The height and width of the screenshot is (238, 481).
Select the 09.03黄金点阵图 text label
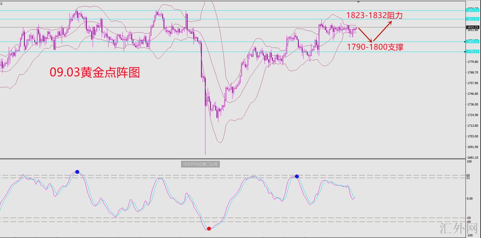[x=95, y=73]
